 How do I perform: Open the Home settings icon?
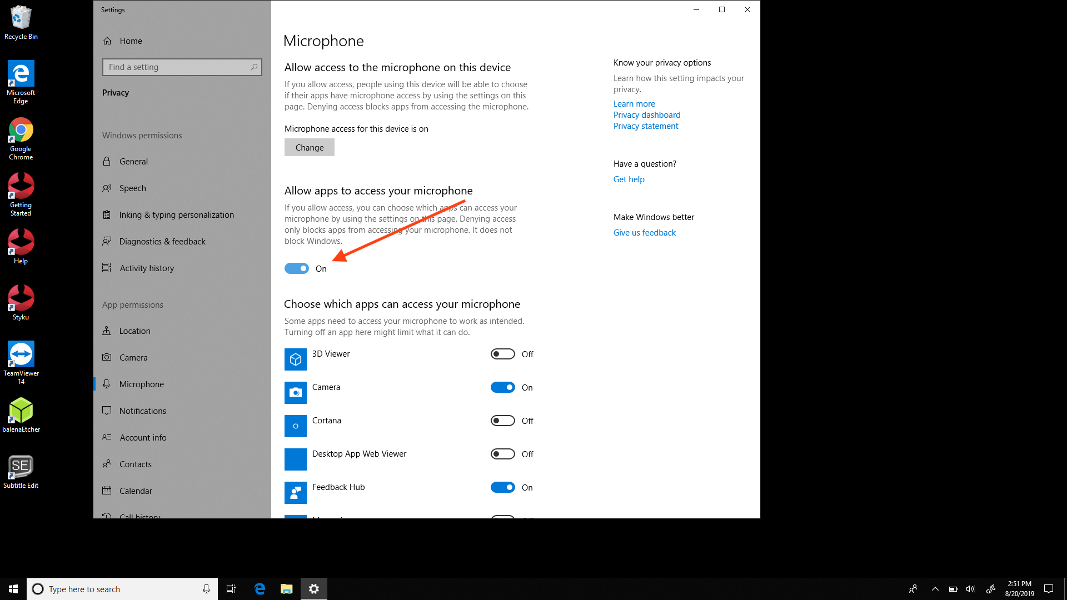pyautogui.click(x=107, y=41)
